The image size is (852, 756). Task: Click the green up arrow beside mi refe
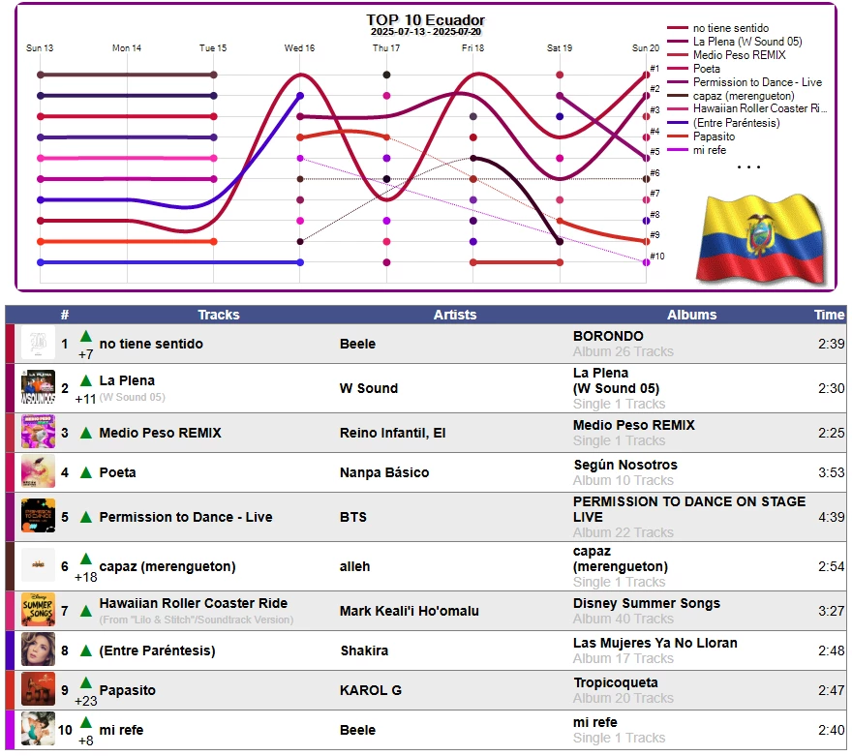86,722
